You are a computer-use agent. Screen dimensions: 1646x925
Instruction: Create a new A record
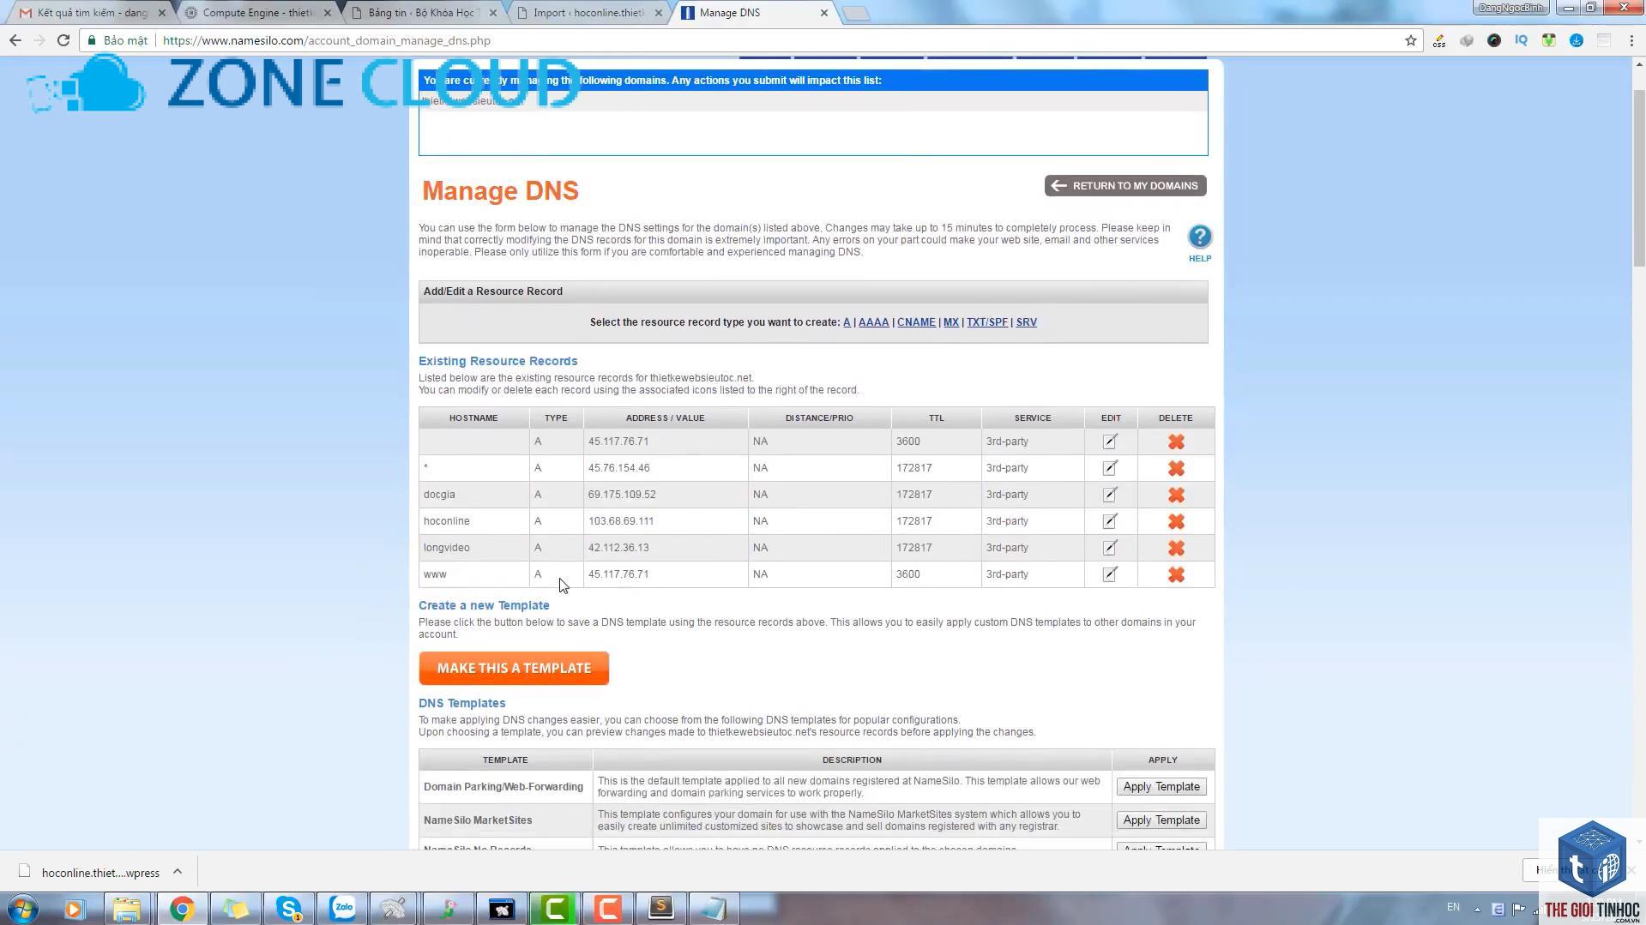point(847,322)
